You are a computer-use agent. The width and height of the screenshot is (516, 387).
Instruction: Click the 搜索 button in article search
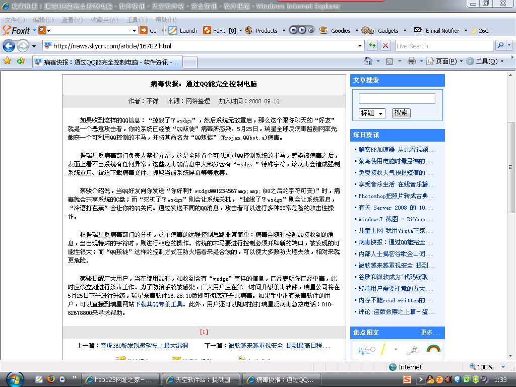401,113
